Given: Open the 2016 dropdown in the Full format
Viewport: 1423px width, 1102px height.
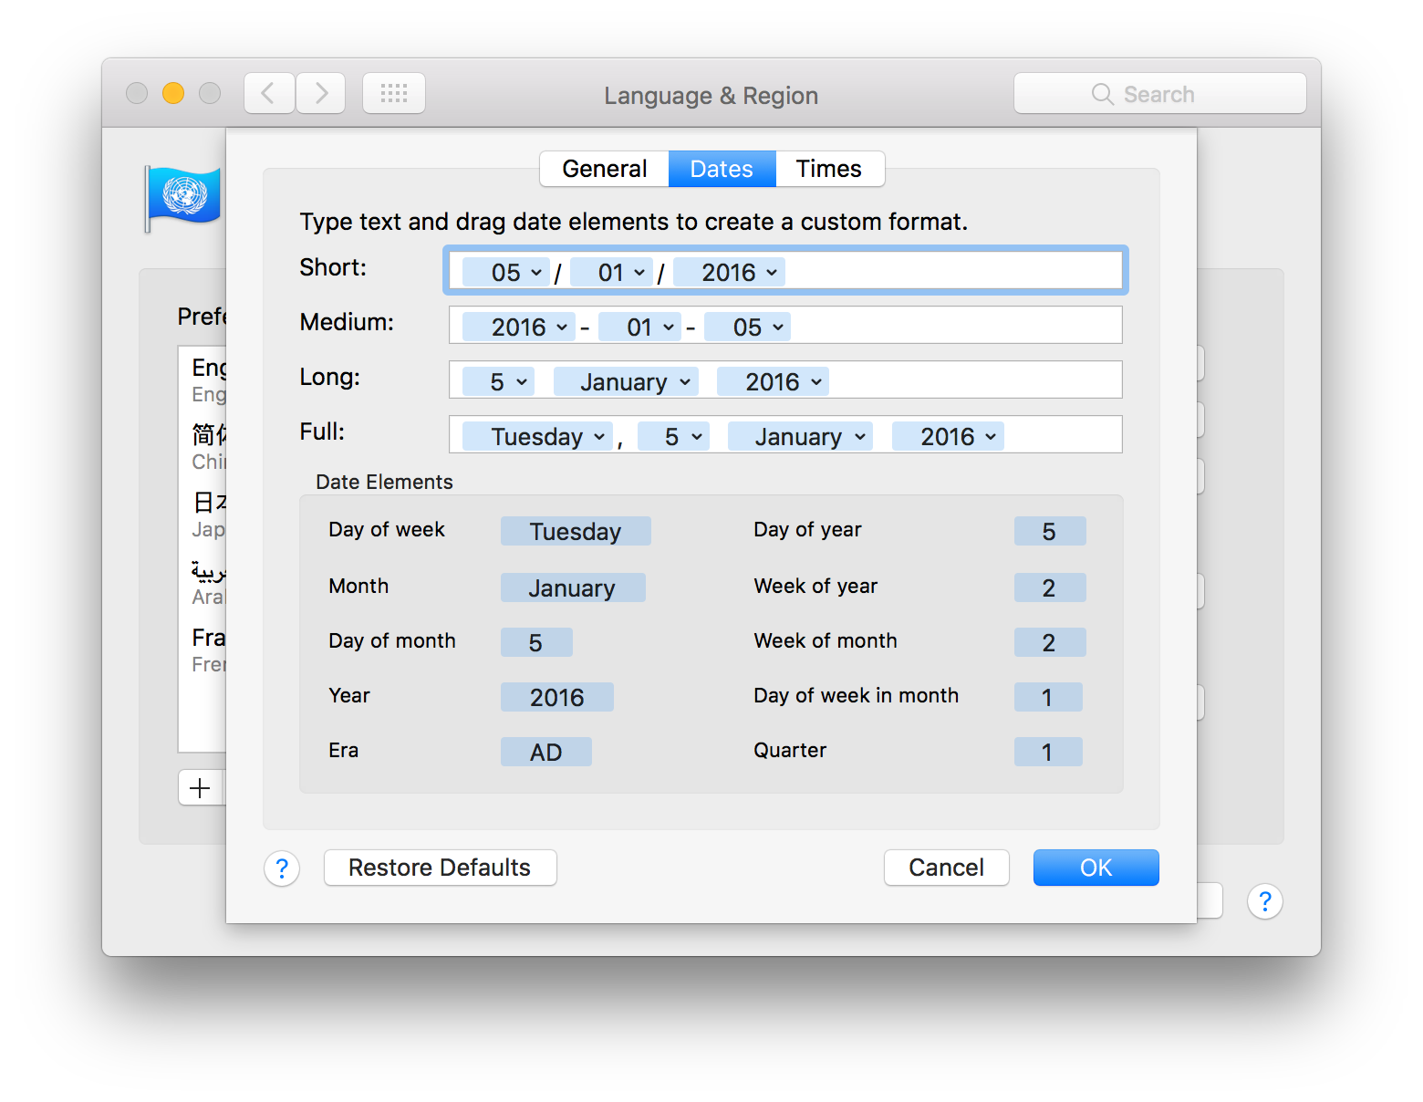Looking at the screenshot, I should click(947, 435).
